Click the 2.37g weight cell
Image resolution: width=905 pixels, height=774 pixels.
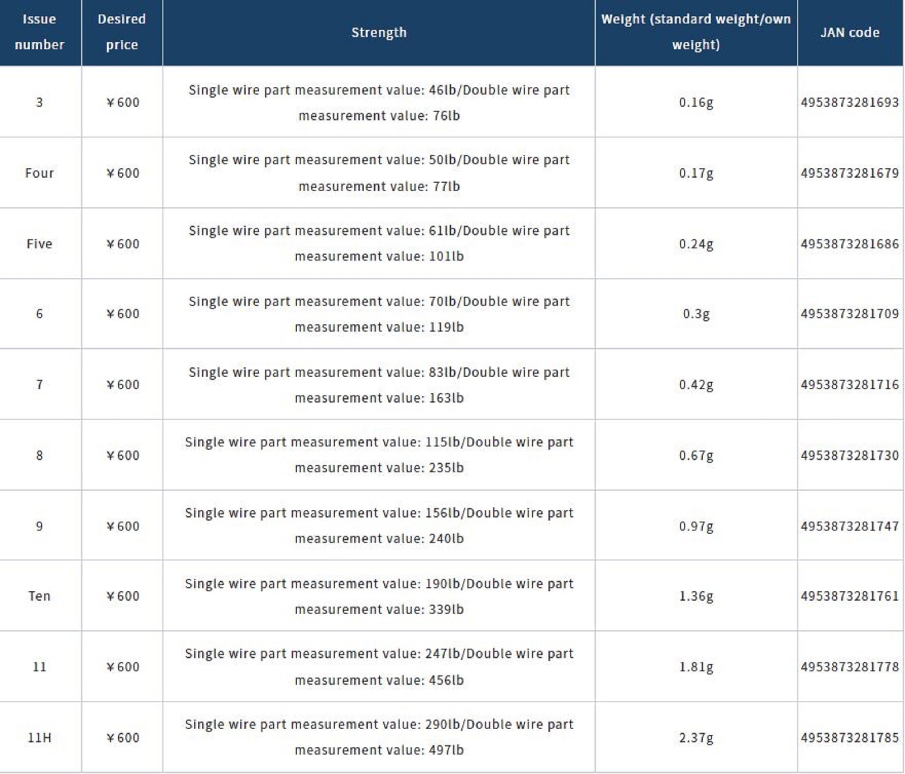tap(695, 738)
